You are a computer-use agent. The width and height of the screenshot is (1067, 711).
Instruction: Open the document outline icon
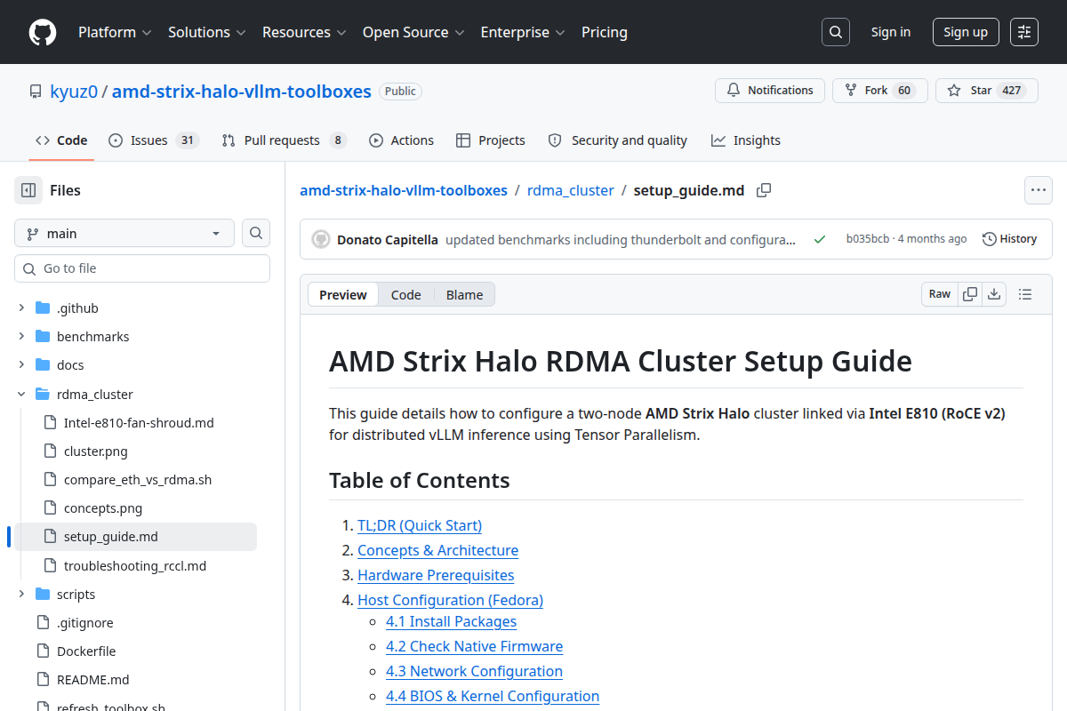(x=1024, y=294)
